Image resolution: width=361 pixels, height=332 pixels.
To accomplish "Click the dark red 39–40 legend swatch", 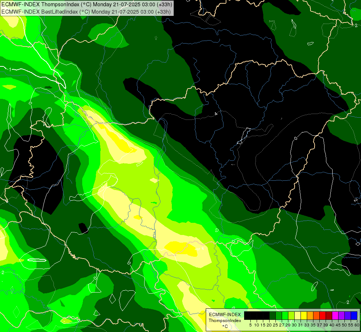I will pos(329,315).
